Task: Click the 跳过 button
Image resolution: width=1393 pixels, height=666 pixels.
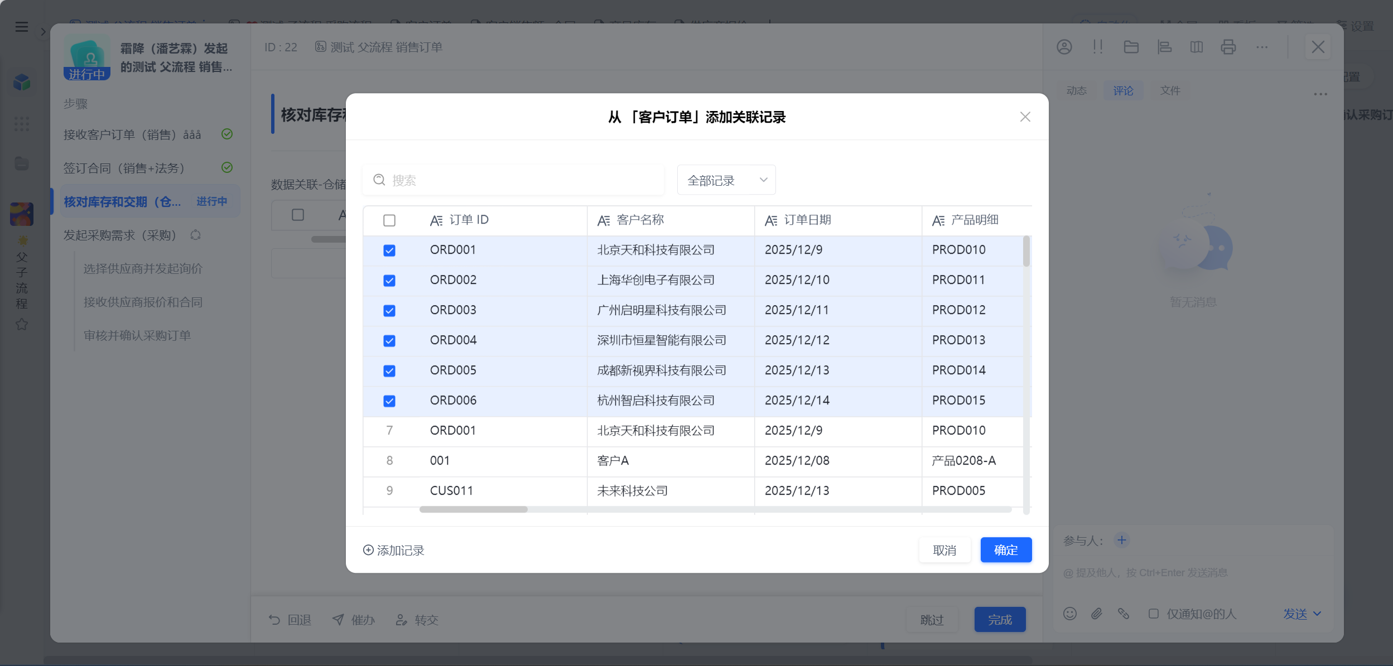Action: click(x=932, y=620)
